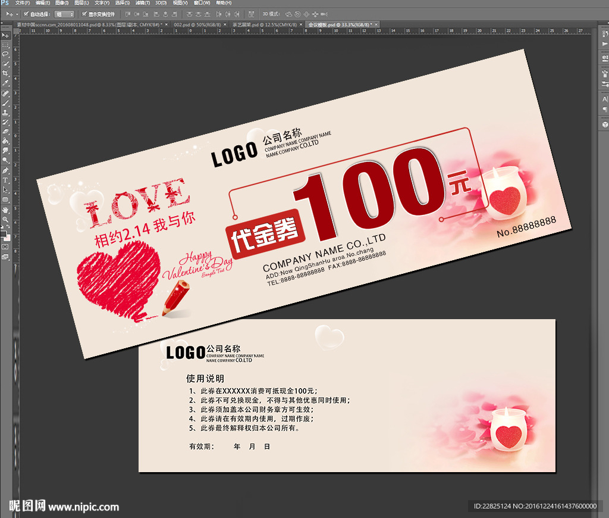The height and width of the screenshot is (518, 609).
Task: Activate the Zoom tool in toolbar
Action: click(5, 219)
